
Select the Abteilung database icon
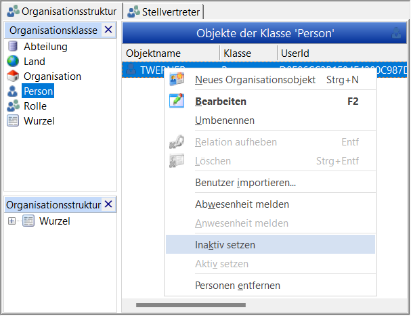pyautogui.click(x=13, y=47)
